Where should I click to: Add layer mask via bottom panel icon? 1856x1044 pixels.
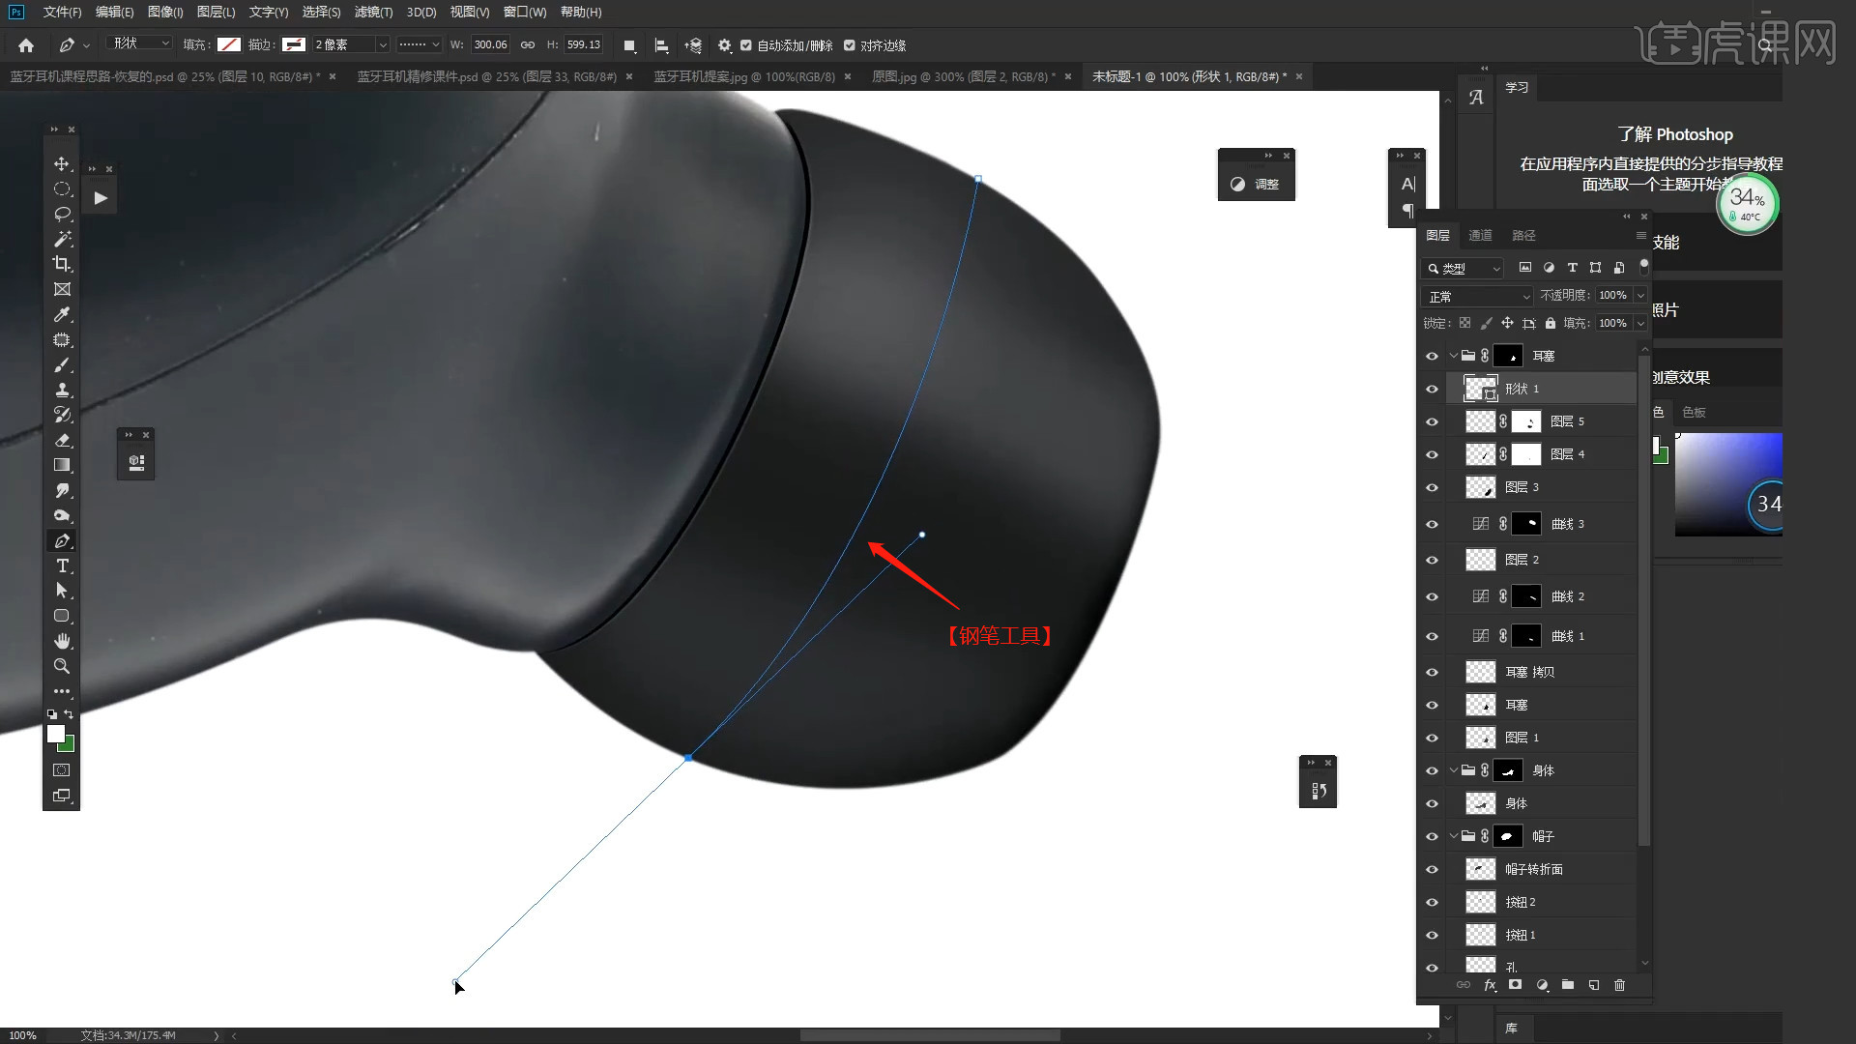1516,985
